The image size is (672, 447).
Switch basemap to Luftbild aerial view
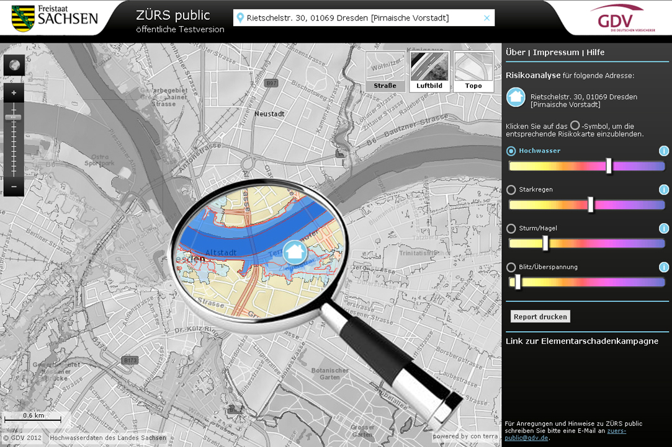[x=429, y=71]
